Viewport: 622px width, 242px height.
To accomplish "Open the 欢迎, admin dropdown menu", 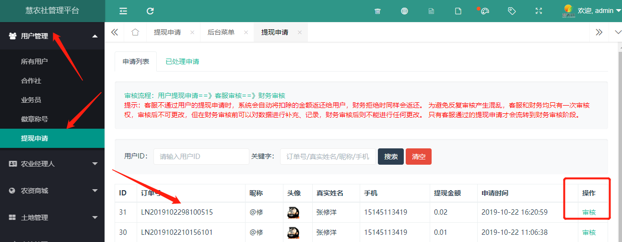I will 599,11.
